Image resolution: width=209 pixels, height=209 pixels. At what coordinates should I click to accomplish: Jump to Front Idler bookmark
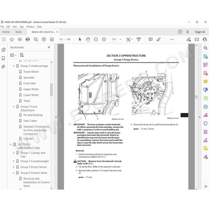30,83
